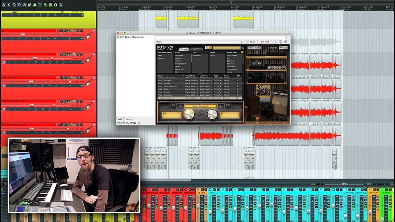The height and width of the screenshot is (222, 395).
Task: Click the UI button in FX window
Action: click(275, 42)
